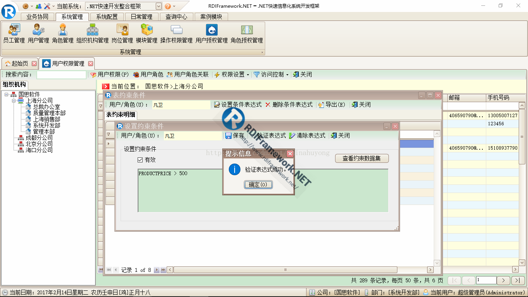The width and height of the screenshot is (528, 297).
Task: Click 设置条件表达式 in 表约束条件 window
Action: 238,105
